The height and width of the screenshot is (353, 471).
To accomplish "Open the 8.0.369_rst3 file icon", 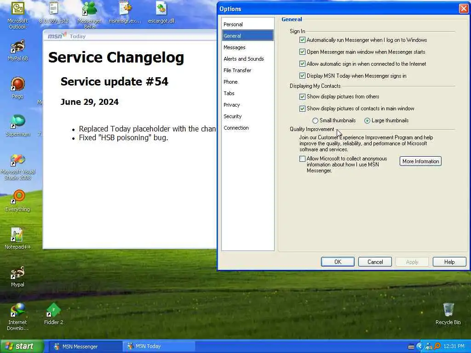I will click(x=54, y=12).
